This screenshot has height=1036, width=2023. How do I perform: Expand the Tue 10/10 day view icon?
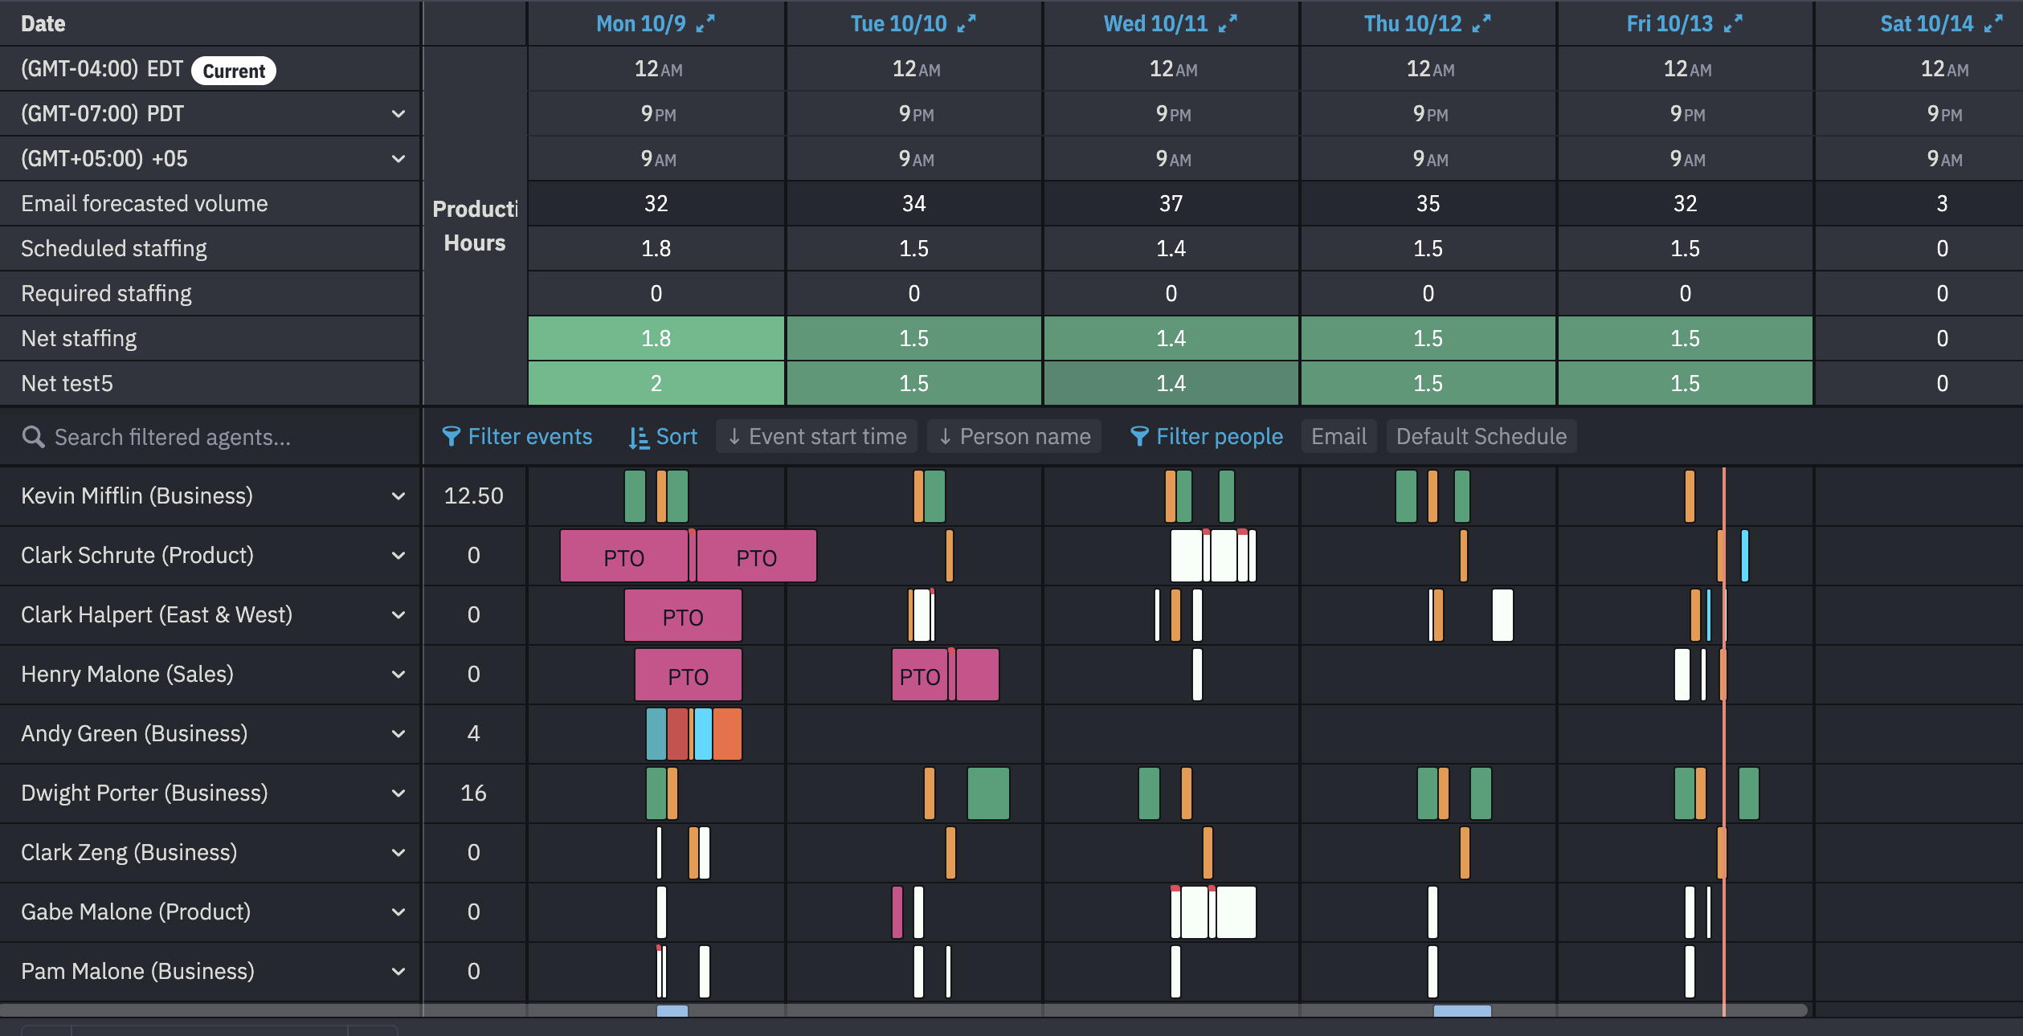(966, 24)
